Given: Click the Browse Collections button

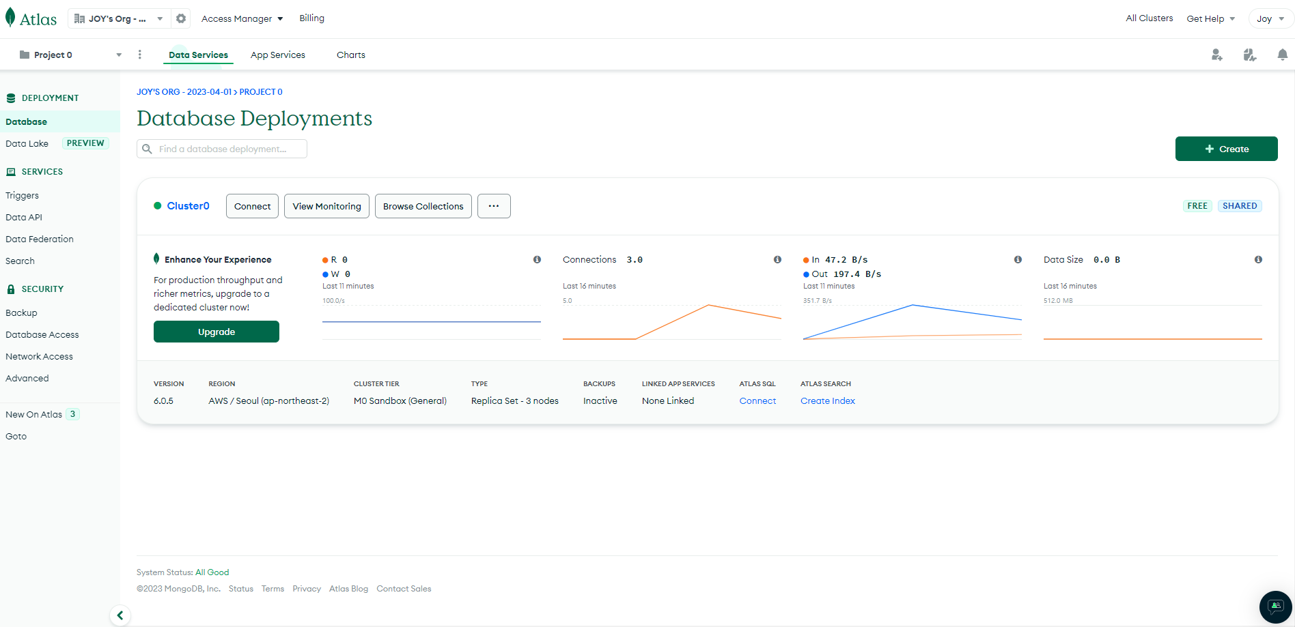Looking at the screenshot, I should pyautogui.click(x=423, y=206).
